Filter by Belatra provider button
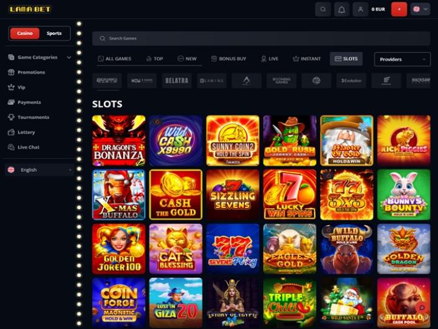The image size is (438, 329). pyautogui.click(x=177, y=81)
